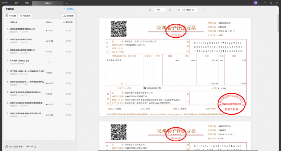Click the shenzhen.chinatax.gov.cn link on invoice
Viewport: 281px width, 151px height.
coord(166,114)
